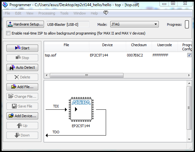This screenshot has width=195, height=152.
Task: Open the View menu
Action: tap(30, 13)
